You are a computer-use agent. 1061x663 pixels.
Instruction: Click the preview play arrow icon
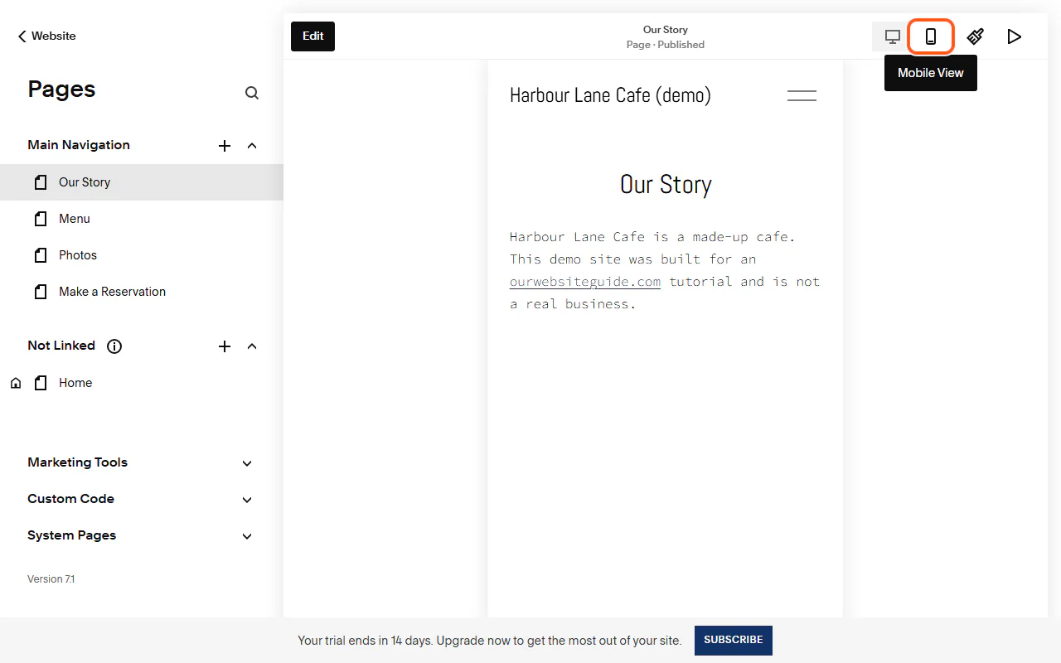tap(1014, 36)
